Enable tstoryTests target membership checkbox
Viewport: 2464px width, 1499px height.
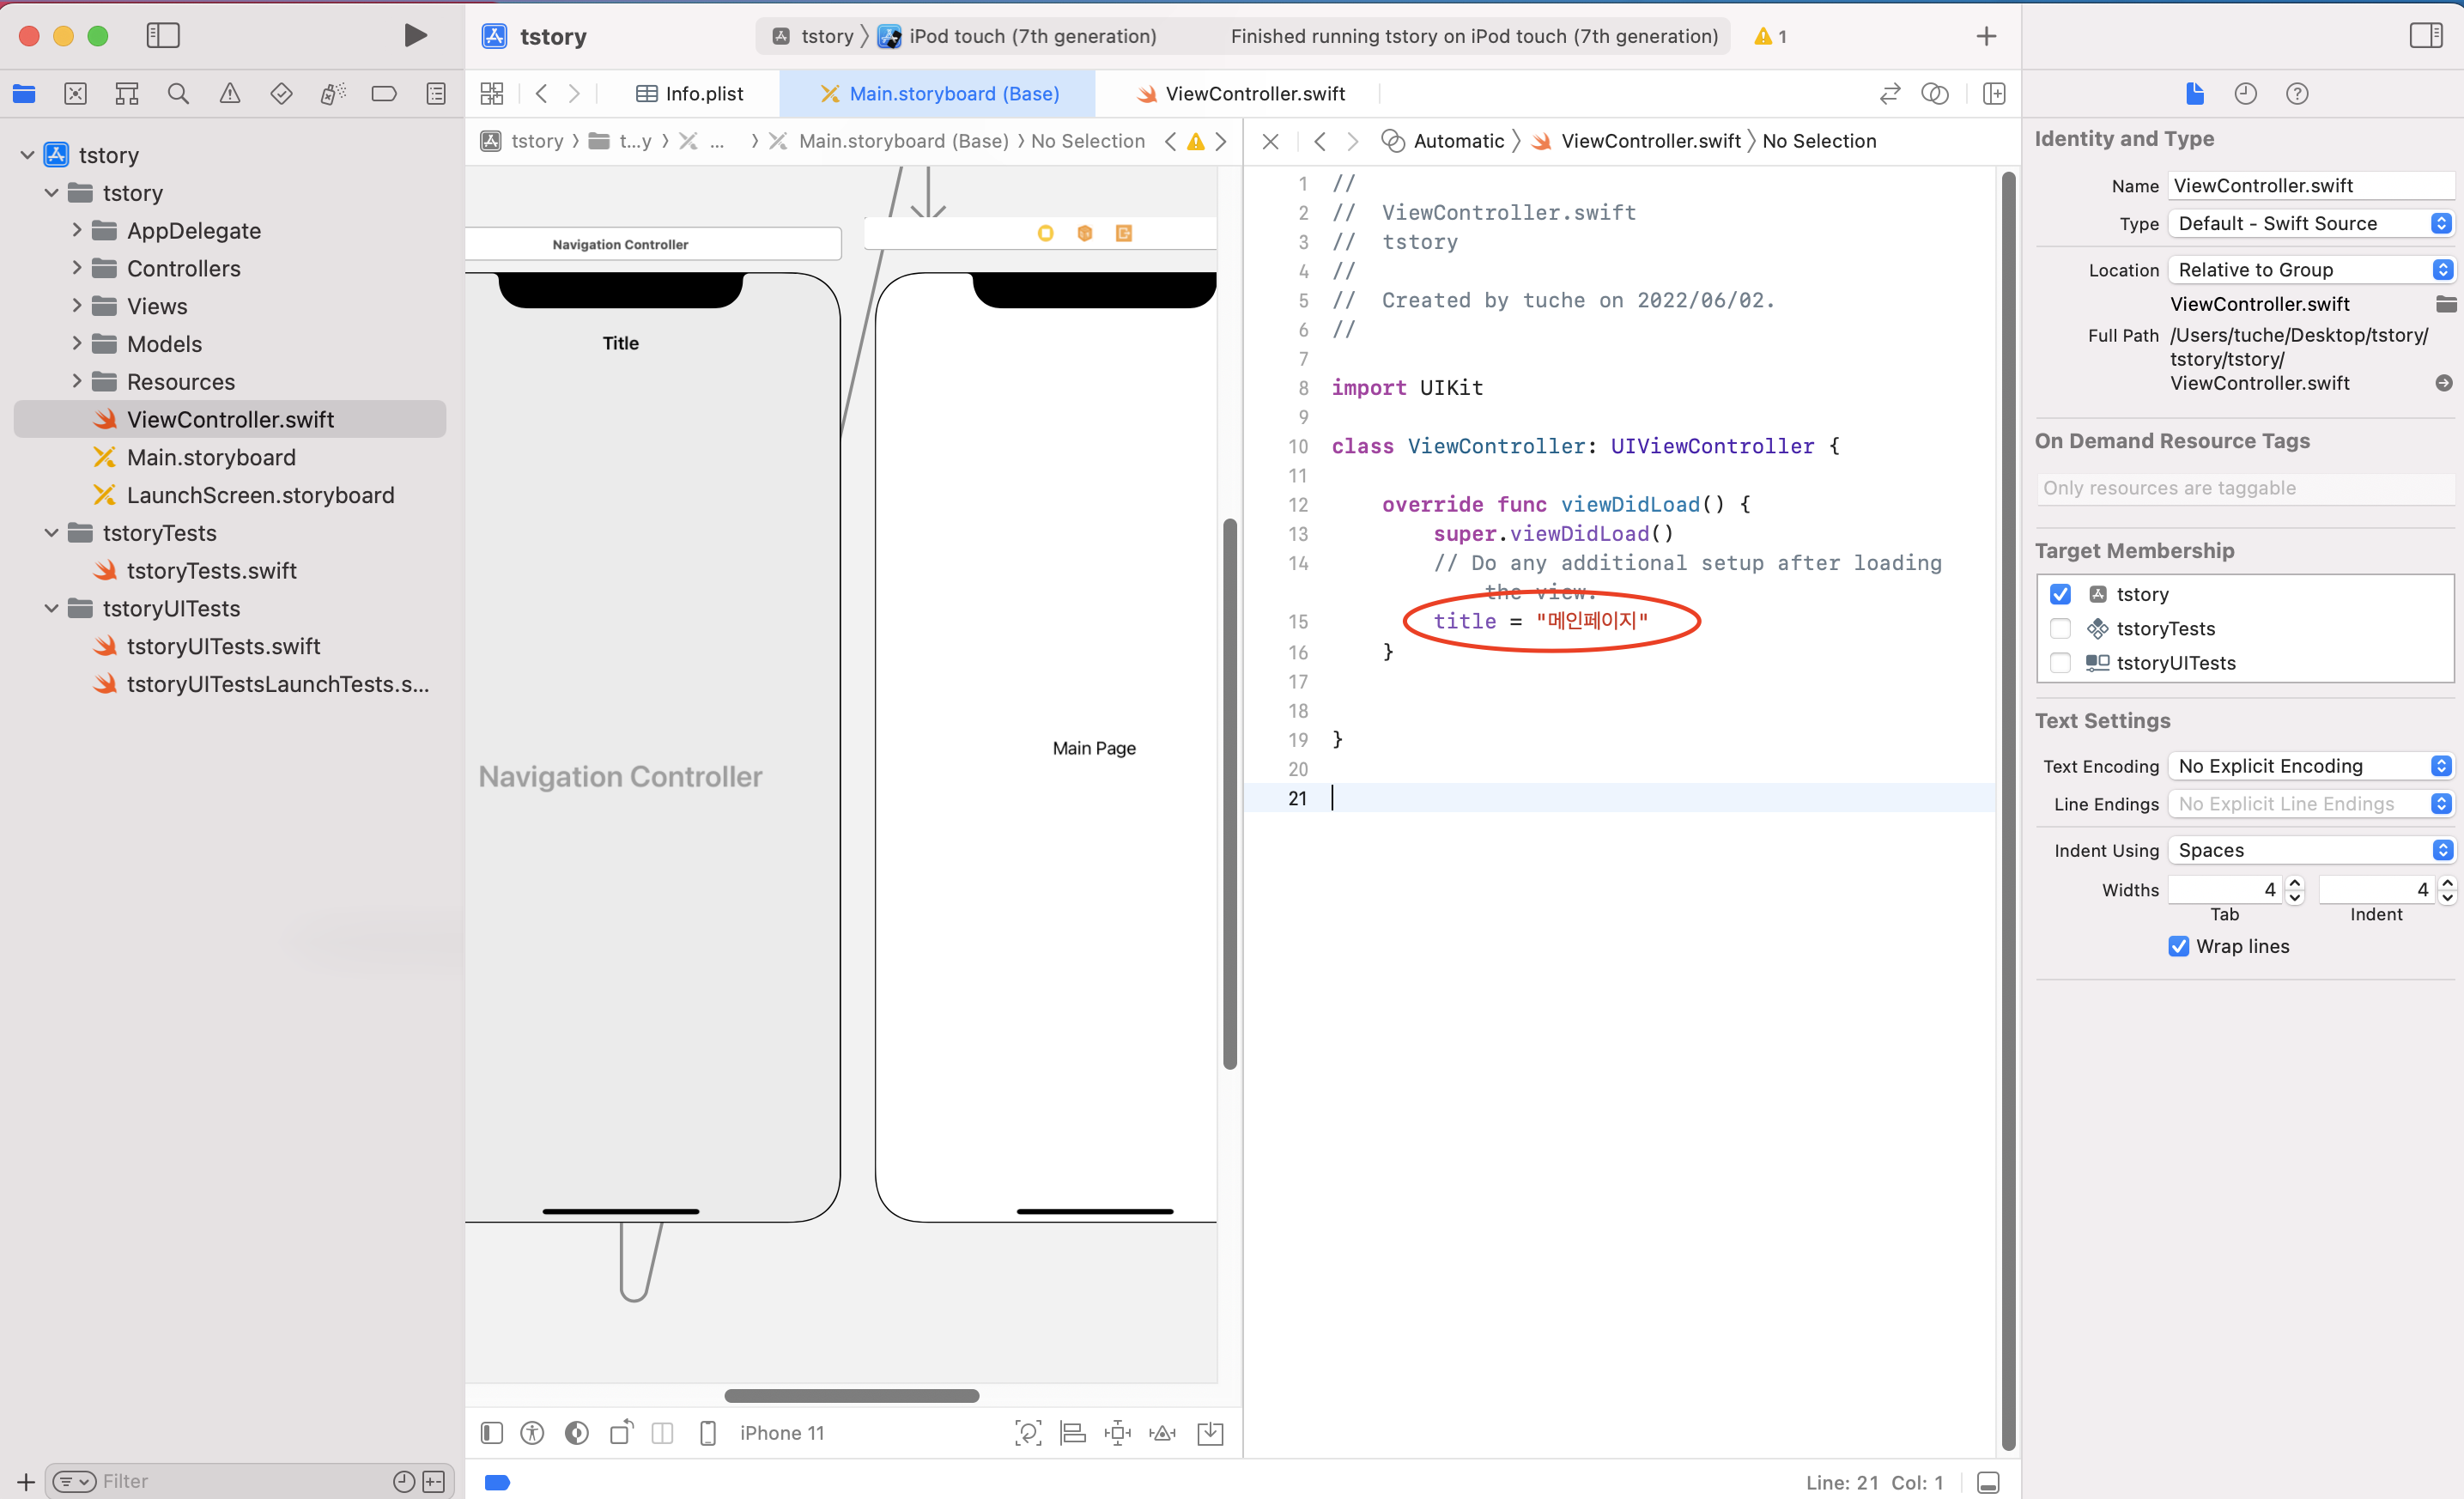pos(2060,629)
